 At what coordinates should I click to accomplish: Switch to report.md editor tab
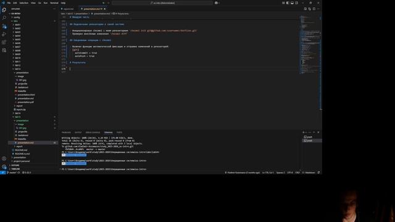click(x=69, y=9)
